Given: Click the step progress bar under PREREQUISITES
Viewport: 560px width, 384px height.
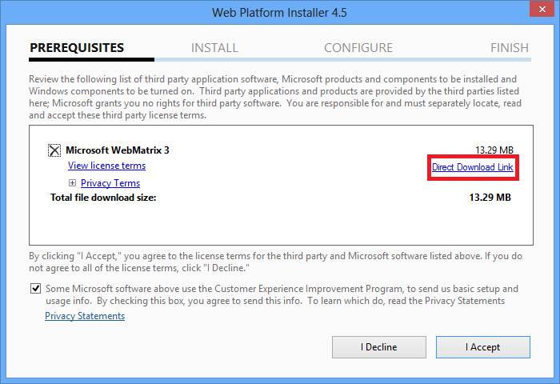Looking at the screenshot, I should coord(92,59).
